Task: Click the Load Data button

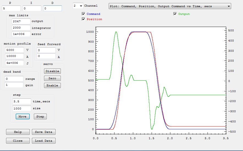Action: (44, 141)
